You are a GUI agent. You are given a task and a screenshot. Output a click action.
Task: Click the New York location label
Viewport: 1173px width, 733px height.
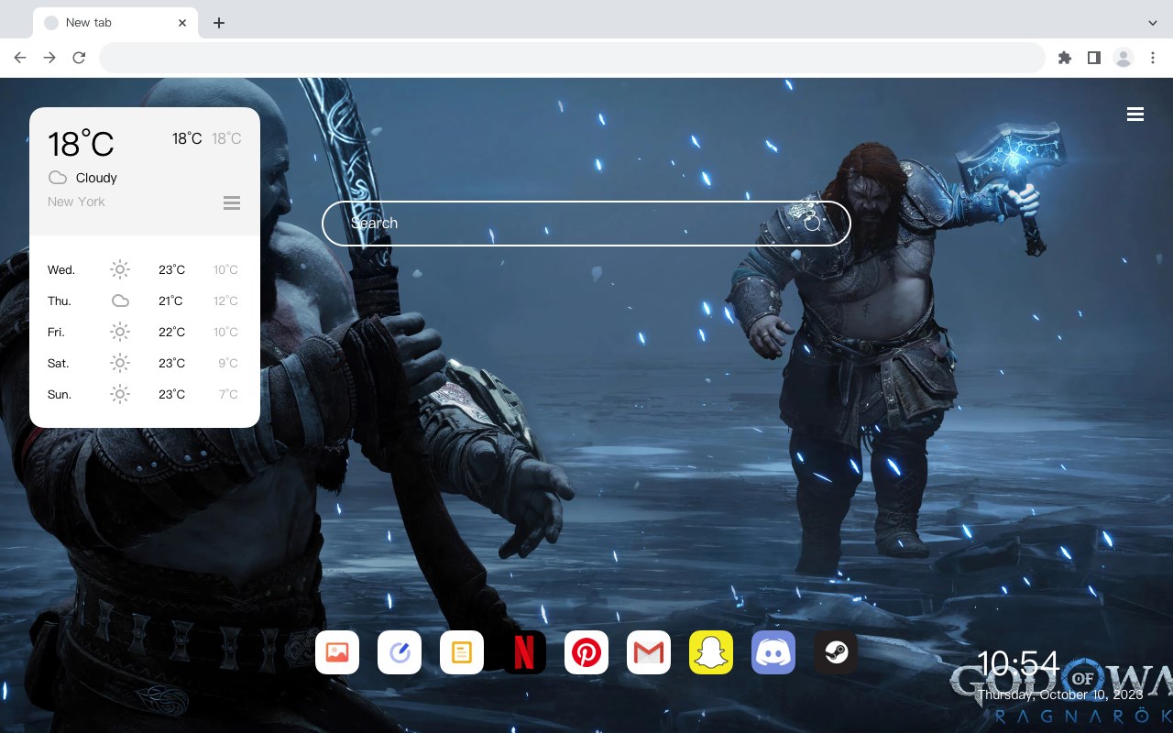[76, 202]
